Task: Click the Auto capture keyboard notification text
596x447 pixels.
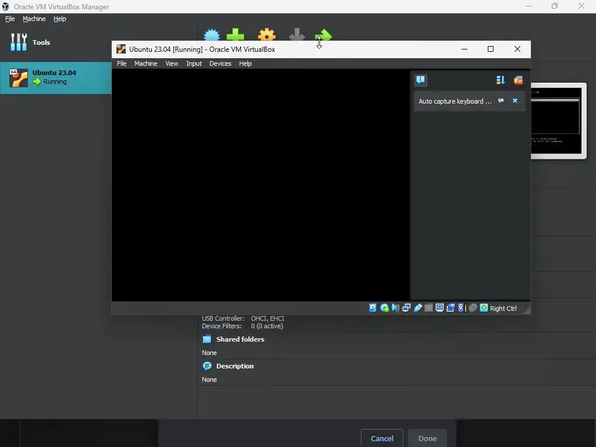Action: [455, 101]
